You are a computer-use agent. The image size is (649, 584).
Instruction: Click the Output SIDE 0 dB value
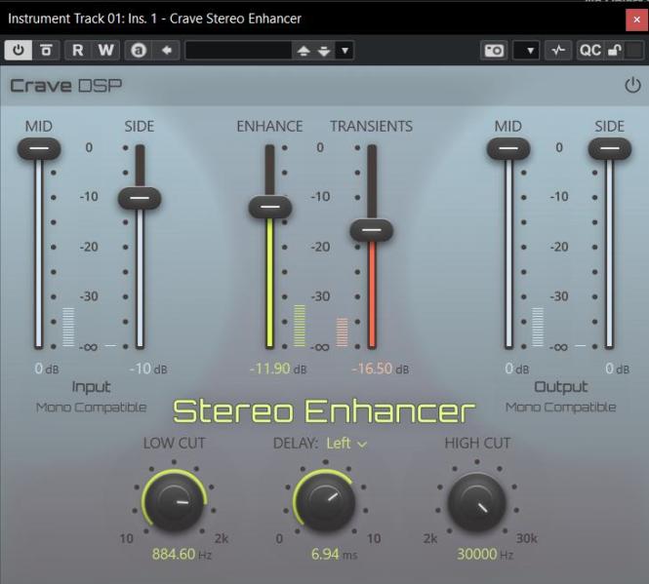(617, 369)
